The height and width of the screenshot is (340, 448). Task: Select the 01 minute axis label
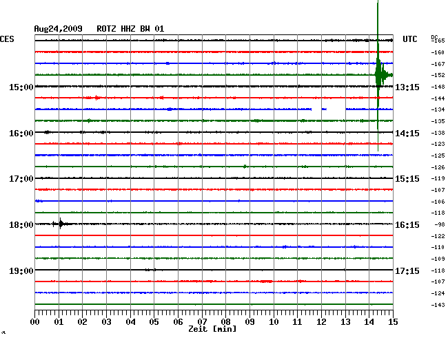point(59,322)
